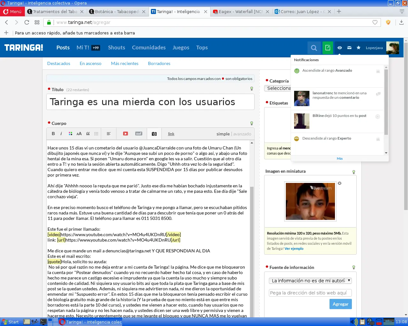Viewport: 408px width, 326px height.
Task: Toggle notifications eye icon in header
Action: coord(340,48)
